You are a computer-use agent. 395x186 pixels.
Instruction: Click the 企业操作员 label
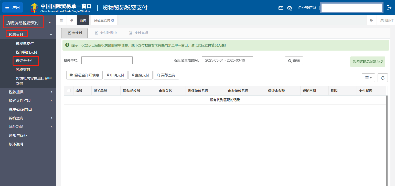307,8
